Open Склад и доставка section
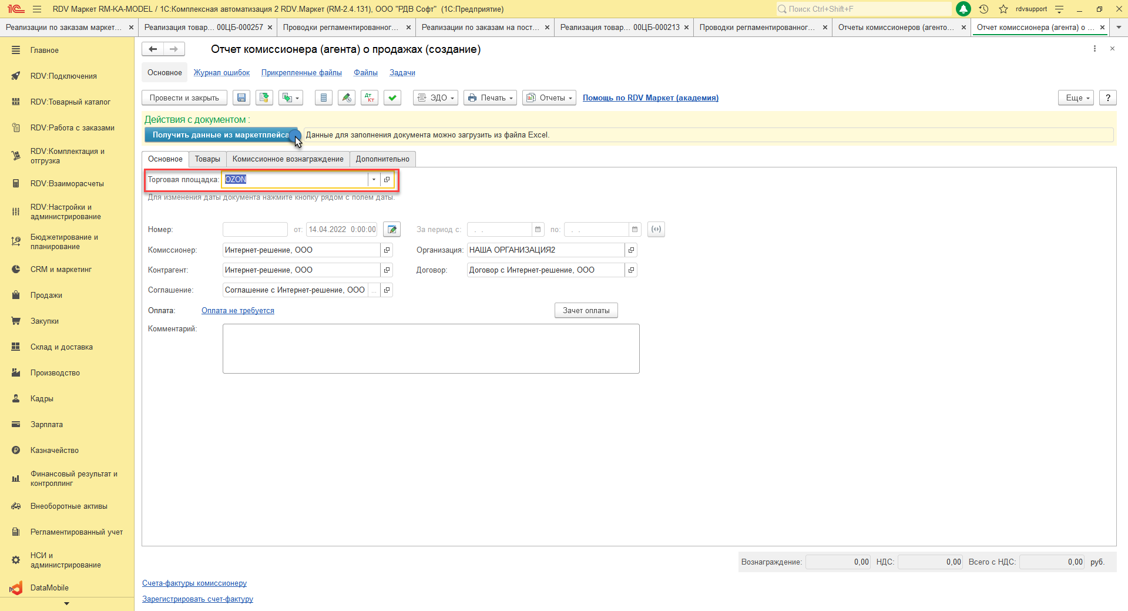Screen dimensions: 1128x611 coord(62,347)
